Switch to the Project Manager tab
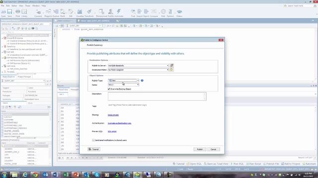 click(x=24, y=77)
